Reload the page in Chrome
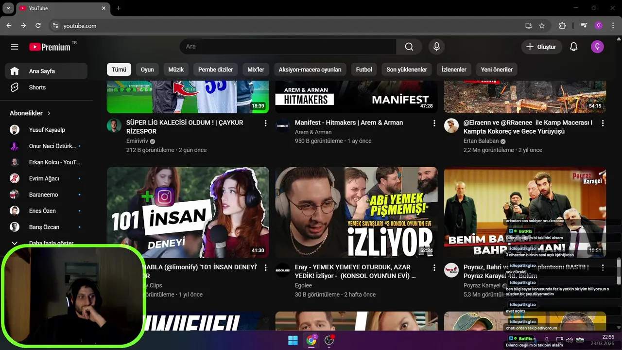The height and width of the screenshot is (350, 622). 38,26
